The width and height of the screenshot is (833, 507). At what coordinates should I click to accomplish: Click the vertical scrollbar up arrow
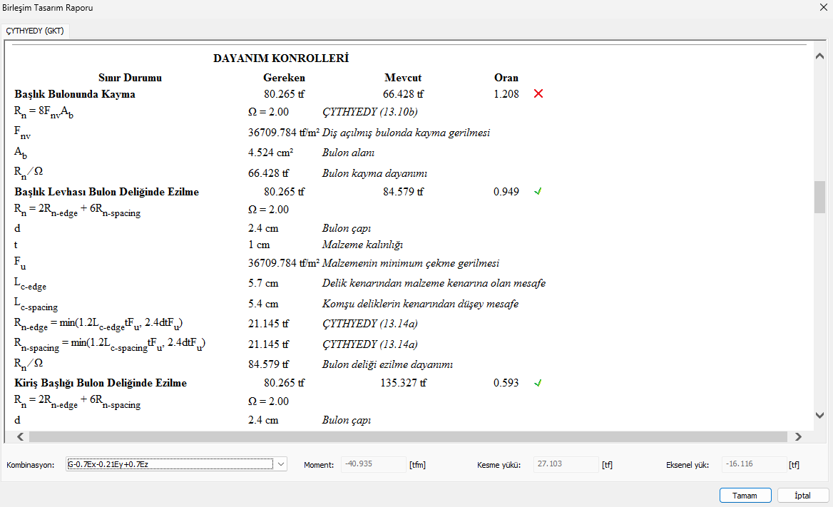tap(819, 56)
